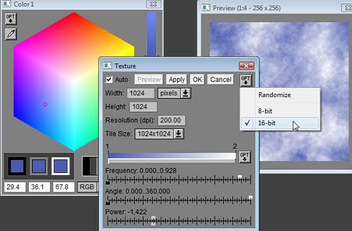The height and width of the screenshot is (231, 352).
Task: Open the pixels units dropdown arrow
Action: click(x=185, y=93)
